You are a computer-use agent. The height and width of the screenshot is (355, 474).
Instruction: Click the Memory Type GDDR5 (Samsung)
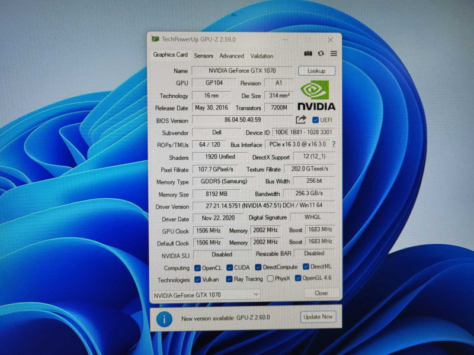[x=224, y=181]
